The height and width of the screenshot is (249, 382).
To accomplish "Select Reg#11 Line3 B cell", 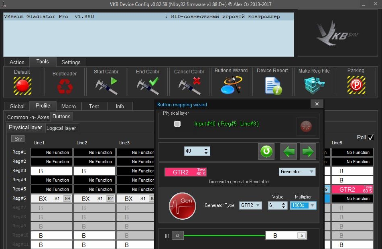I will point(136,245).
